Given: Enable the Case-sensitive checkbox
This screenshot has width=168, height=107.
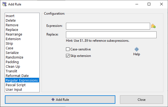Looking at the screenshot, I should [68, 49].
